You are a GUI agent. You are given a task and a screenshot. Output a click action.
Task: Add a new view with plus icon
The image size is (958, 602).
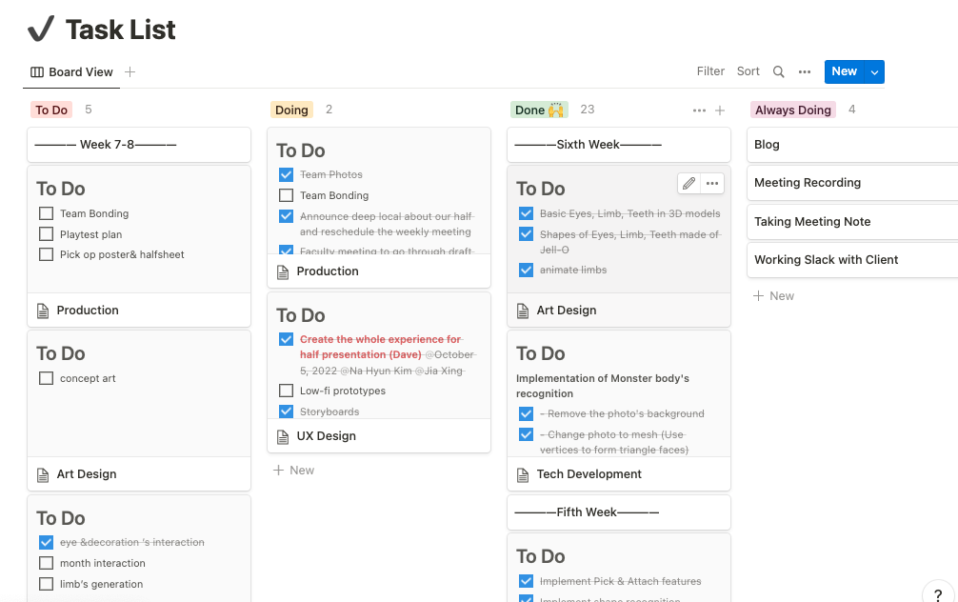(130, 72)
